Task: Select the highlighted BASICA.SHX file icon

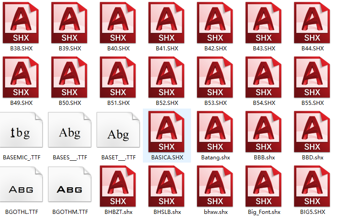Action: pyautogui.click(x=166, y=131)
